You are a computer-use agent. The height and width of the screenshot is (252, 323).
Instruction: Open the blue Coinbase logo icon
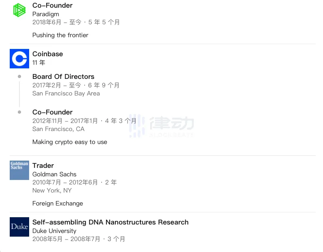pyautogui.click(x=19, y=59)
